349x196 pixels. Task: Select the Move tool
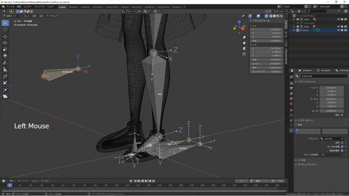(5, 36)
